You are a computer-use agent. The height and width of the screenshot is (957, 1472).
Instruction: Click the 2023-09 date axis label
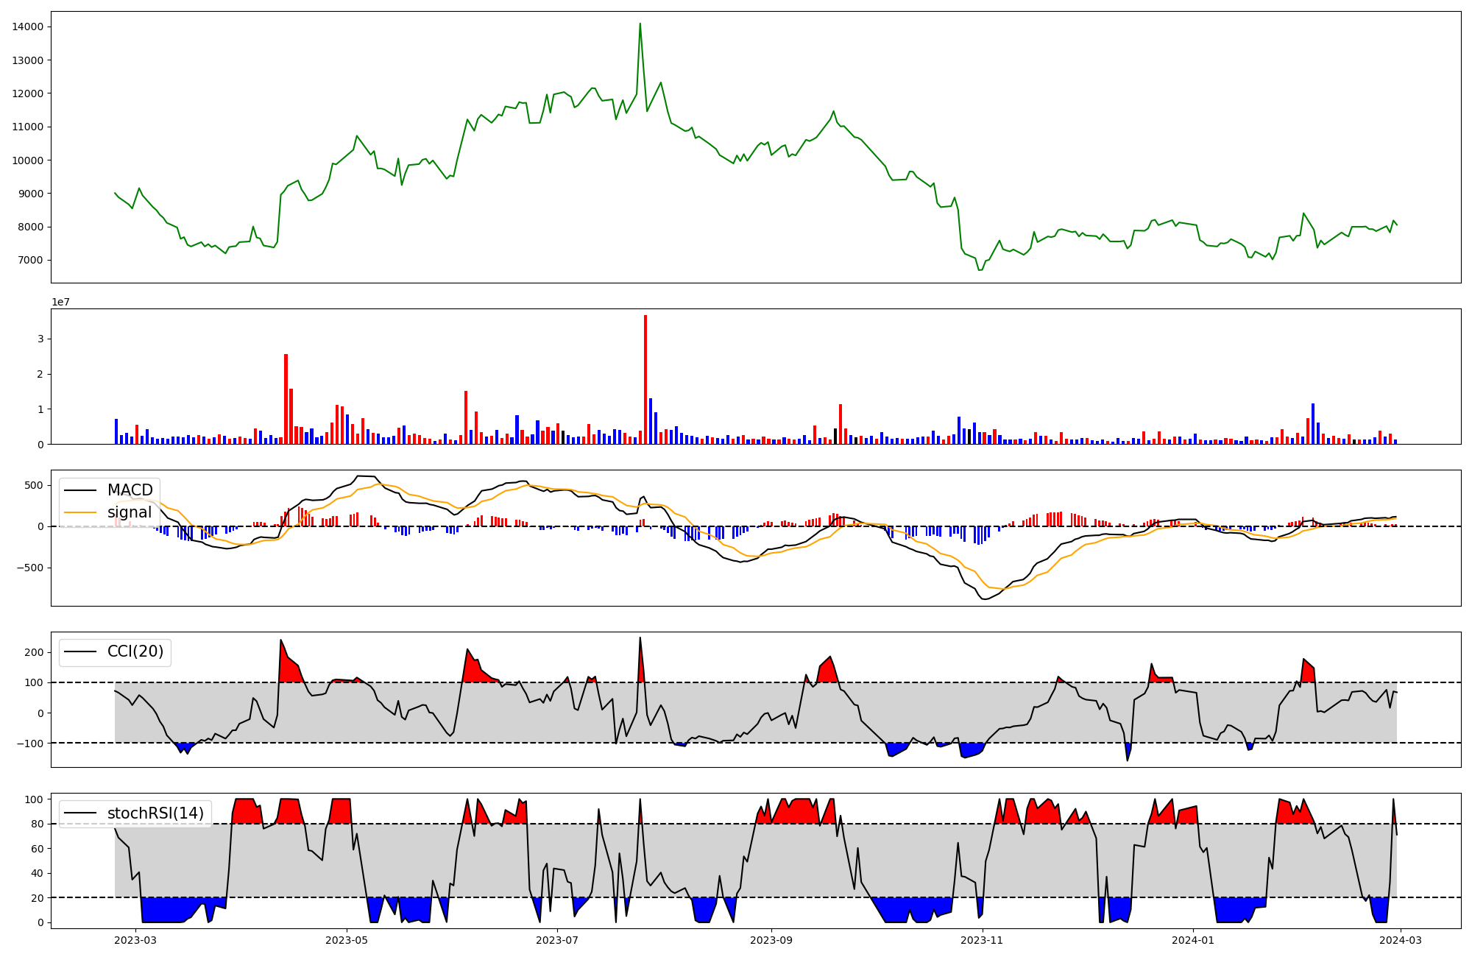tap(771, 940)
